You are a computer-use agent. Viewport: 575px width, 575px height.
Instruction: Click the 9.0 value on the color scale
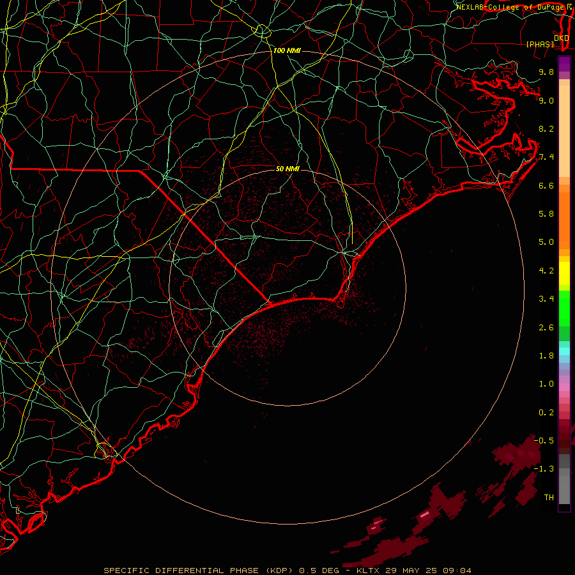pos(546,100)
